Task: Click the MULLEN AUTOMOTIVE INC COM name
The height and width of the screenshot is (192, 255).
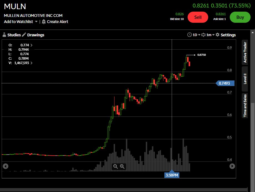Action: click(33, 16)
